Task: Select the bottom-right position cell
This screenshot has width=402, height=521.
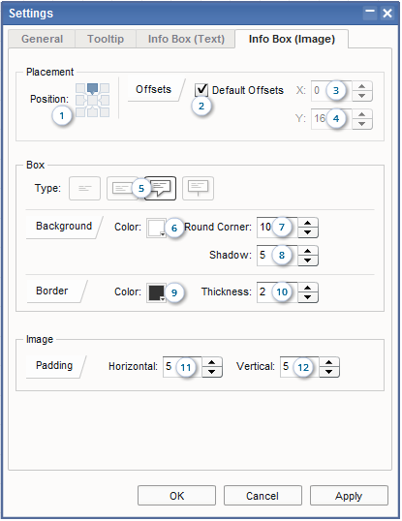Action: pos(105,112)
